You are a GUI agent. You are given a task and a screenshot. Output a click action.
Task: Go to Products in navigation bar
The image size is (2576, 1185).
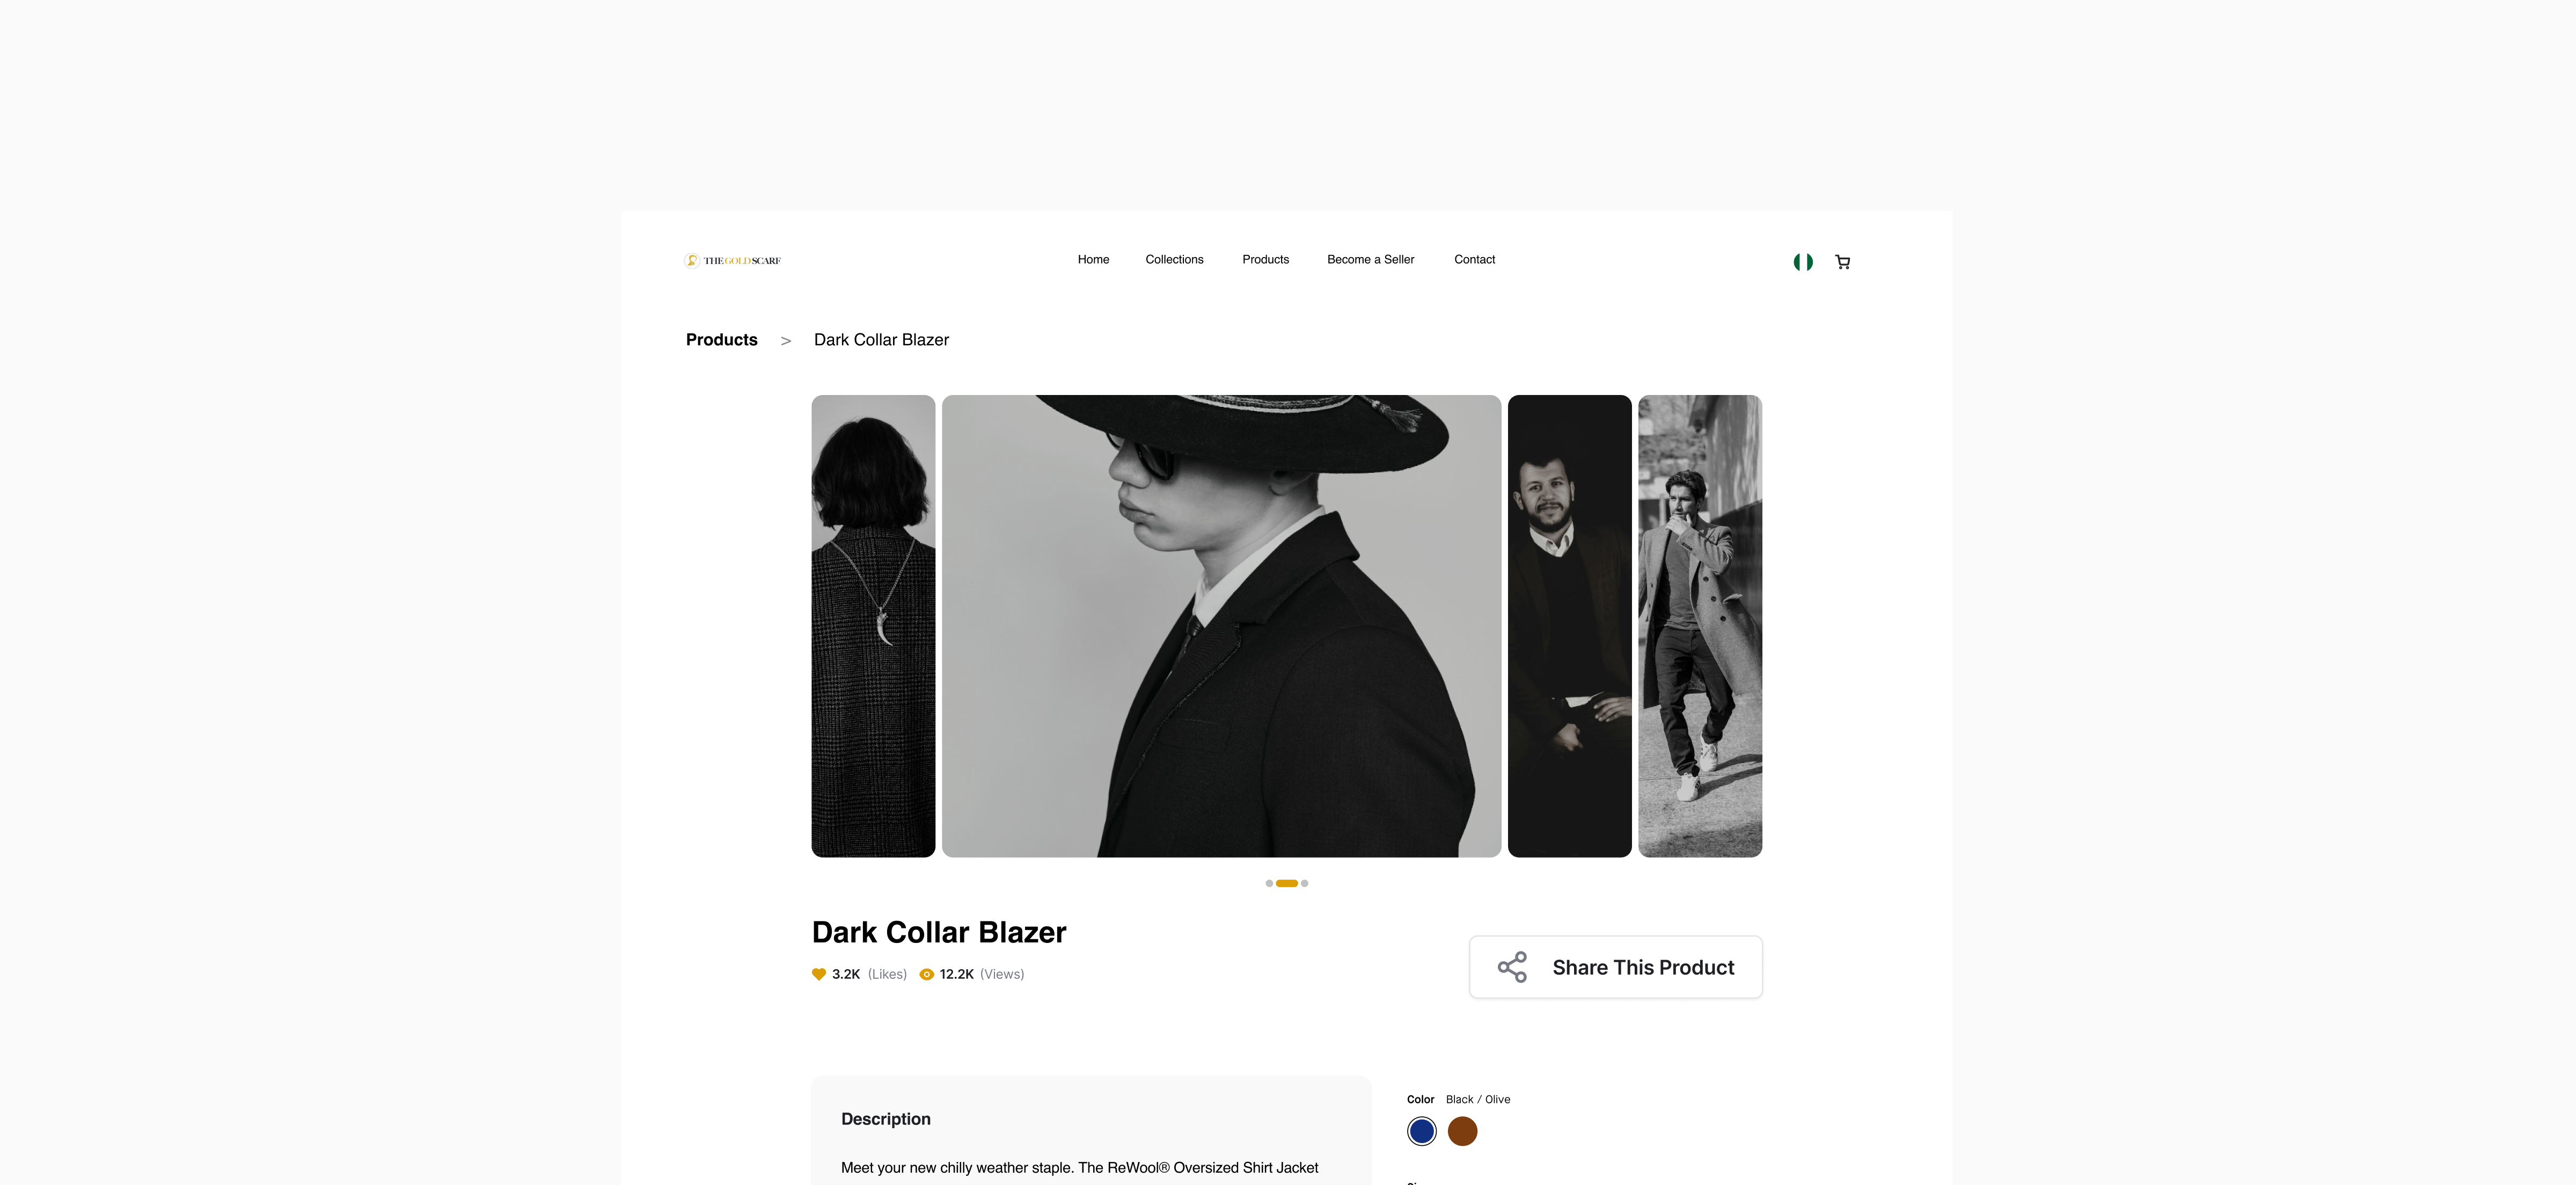1265,260
